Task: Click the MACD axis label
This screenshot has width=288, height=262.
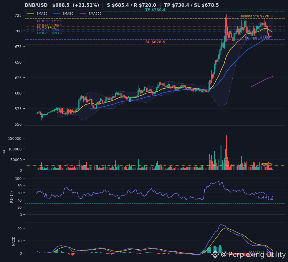Action: (14, 241)
